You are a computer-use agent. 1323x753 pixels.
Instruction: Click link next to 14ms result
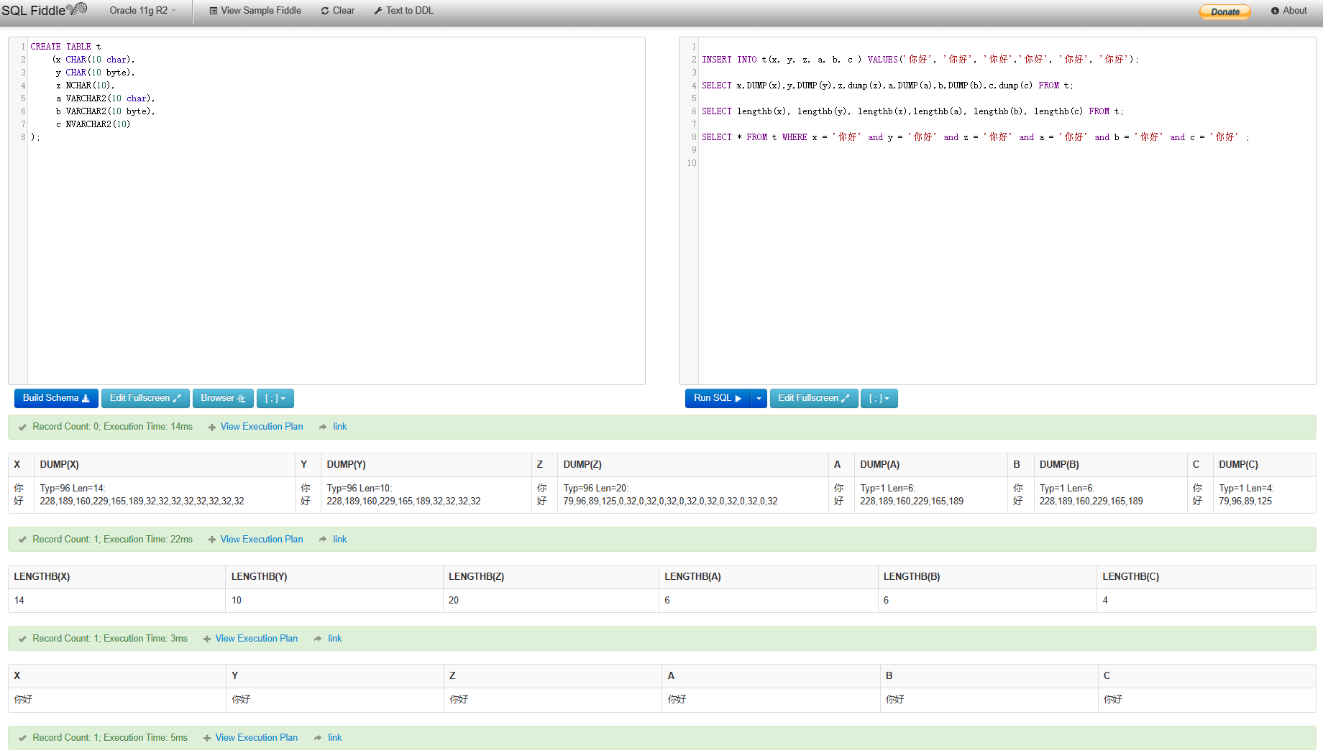pos(340,427)
